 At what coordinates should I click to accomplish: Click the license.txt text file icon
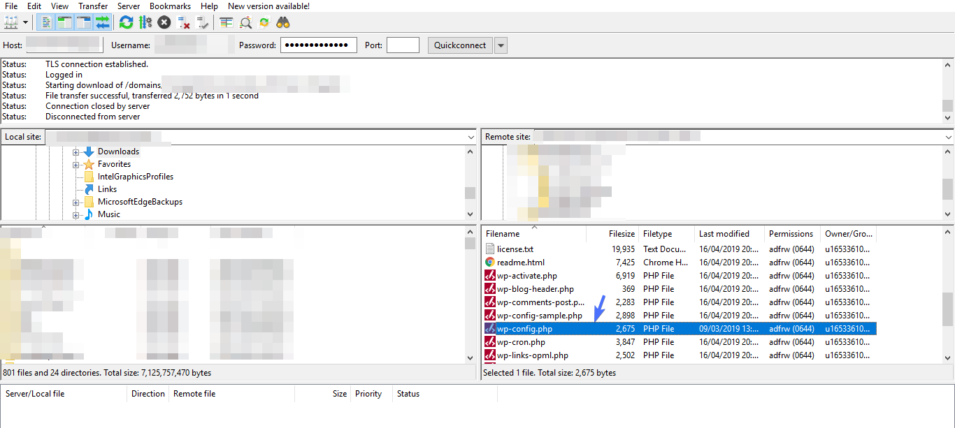490,249
